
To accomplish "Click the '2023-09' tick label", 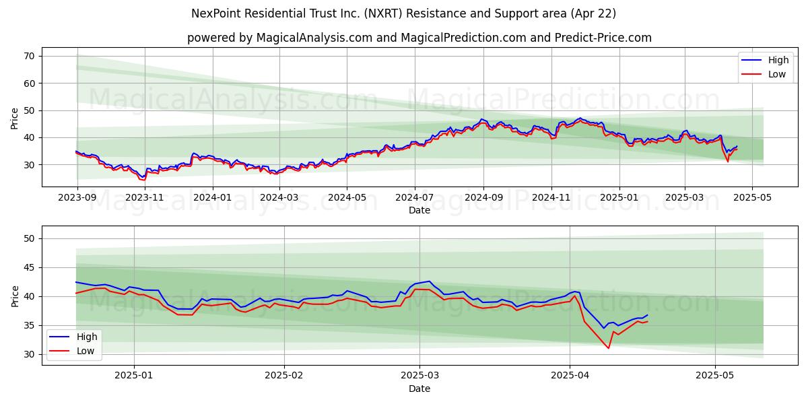I will [x=77, y=198].
